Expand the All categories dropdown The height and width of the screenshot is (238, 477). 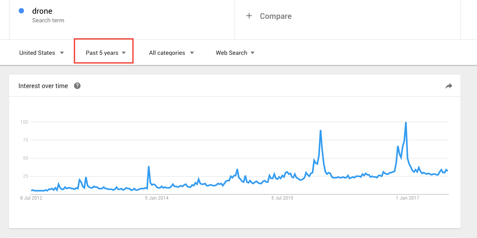point(171,53)
